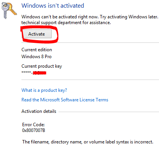Click the 'Current product key' label
The width and height of the screenshot is (159, 153).
pos(42,66)
